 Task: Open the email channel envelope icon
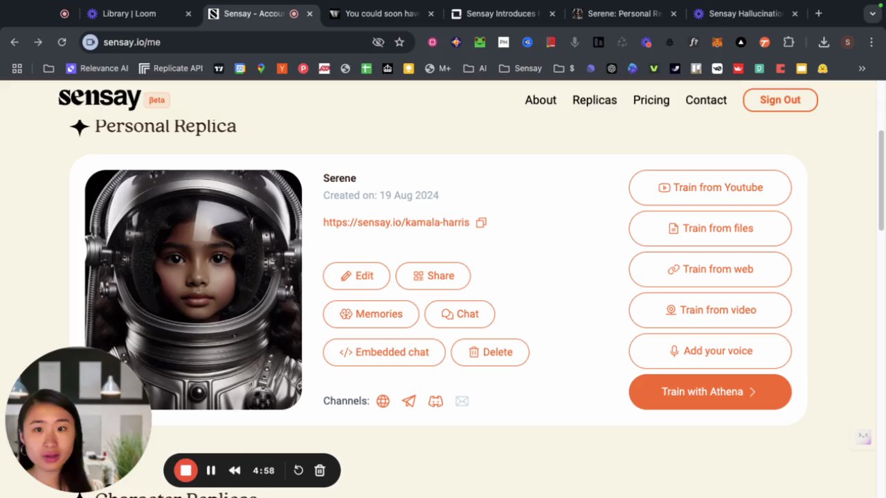coord(462,401)
